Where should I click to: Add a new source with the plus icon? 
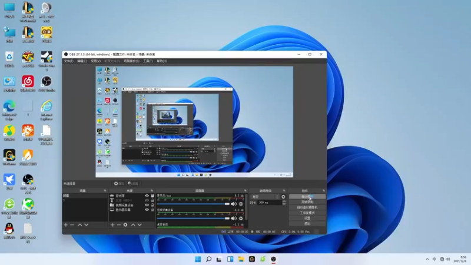click(112, 224)
